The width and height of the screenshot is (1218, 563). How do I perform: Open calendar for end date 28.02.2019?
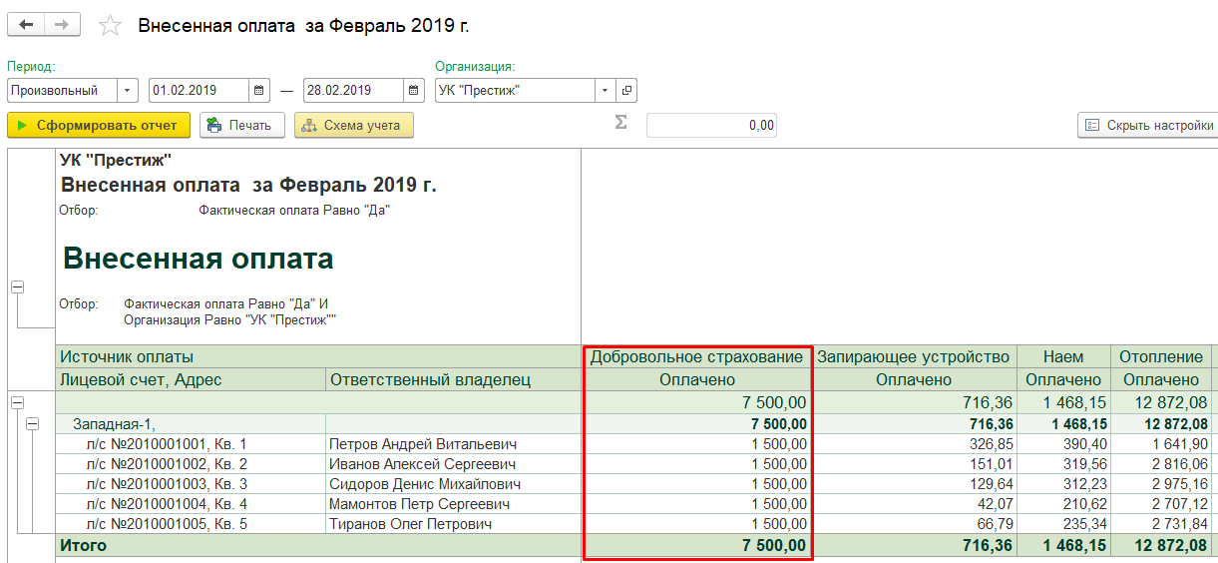tap(414, 90)
